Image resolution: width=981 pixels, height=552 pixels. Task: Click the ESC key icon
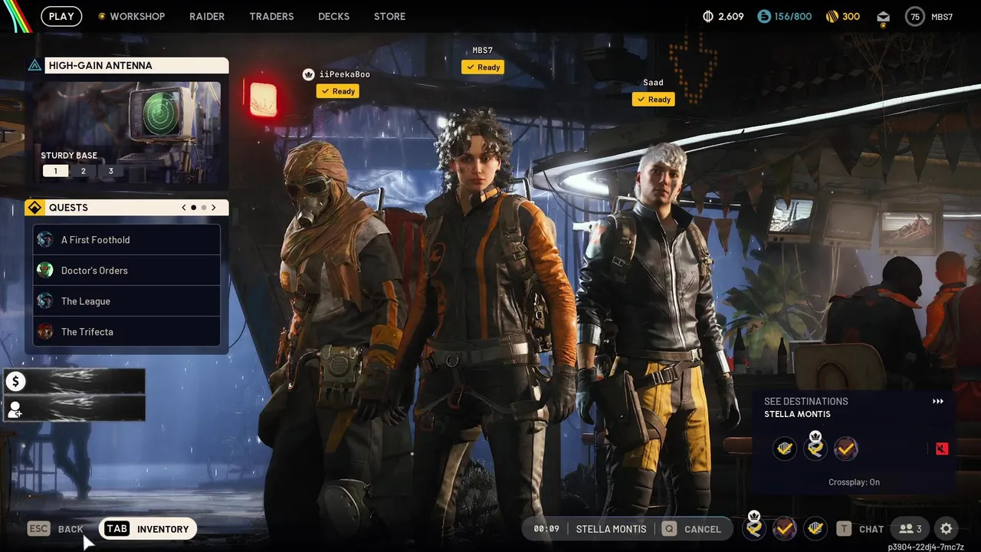click(39, 528)
